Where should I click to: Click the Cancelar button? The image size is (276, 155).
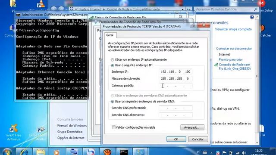(x=198, y=139)
